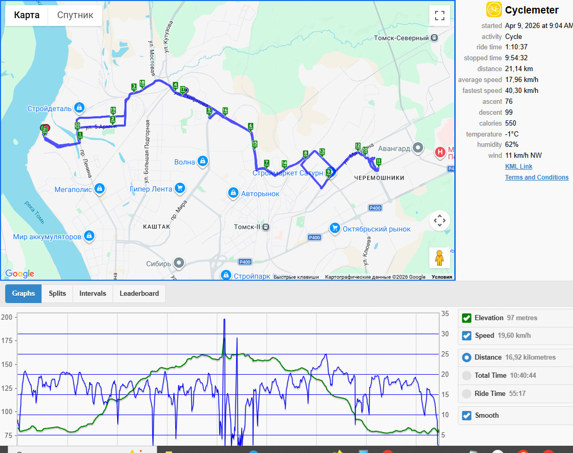This screenshot has width=573, height=453.
Task: Click the average speed value 17,96 km/h
Action: pos(522,80)
